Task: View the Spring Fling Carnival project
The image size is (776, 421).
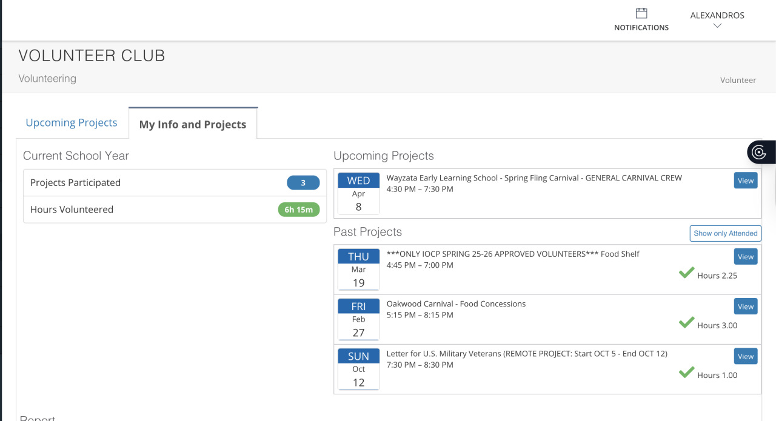Action: tap(746, 181)
